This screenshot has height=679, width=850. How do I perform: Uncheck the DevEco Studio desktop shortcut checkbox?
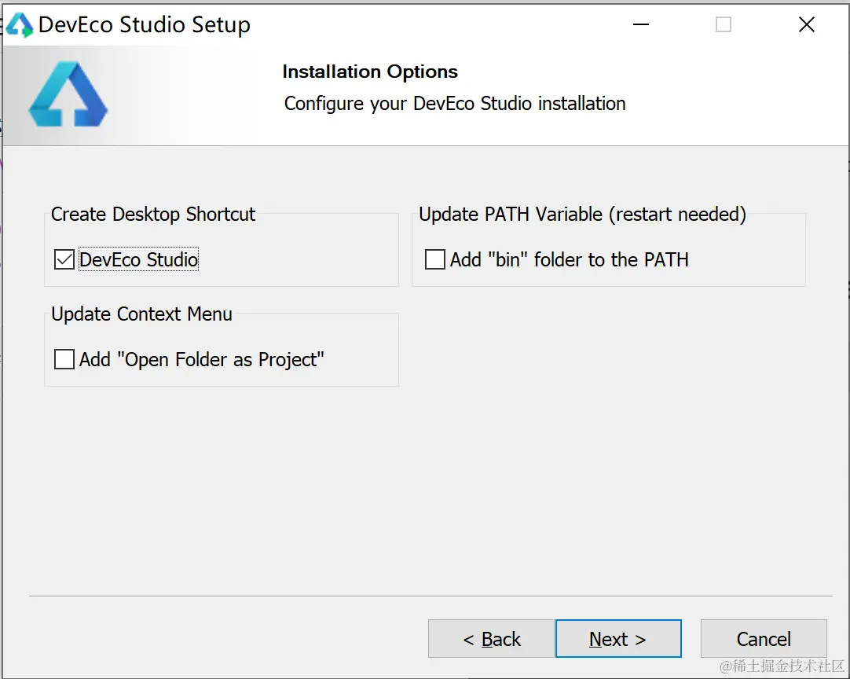coord(64,259)
